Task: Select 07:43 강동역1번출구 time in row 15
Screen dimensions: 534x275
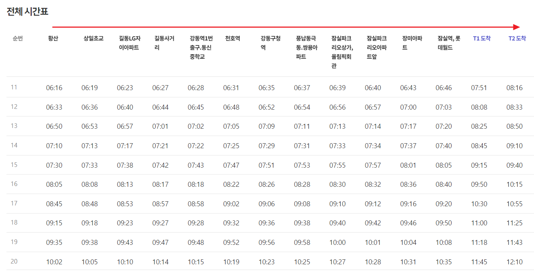Action: (196, 165)
